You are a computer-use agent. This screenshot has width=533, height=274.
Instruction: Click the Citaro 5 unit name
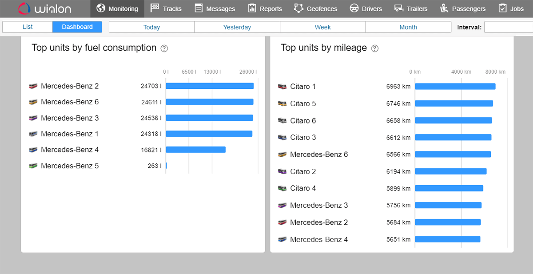(x=303, y=103)
